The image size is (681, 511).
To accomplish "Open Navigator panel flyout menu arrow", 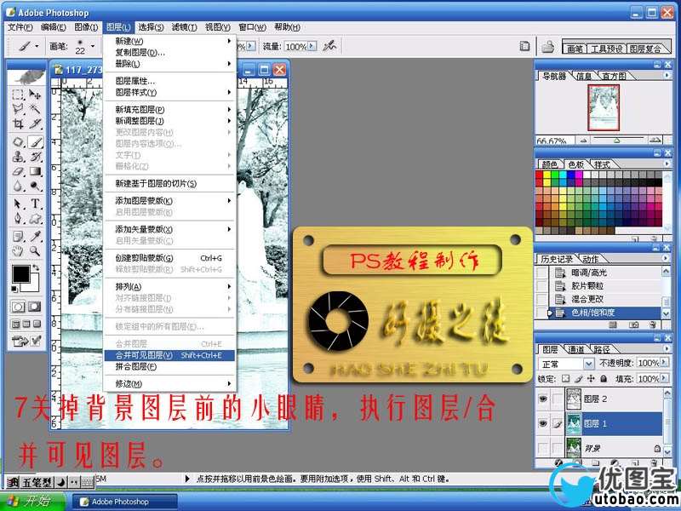I will click(667, 75).
